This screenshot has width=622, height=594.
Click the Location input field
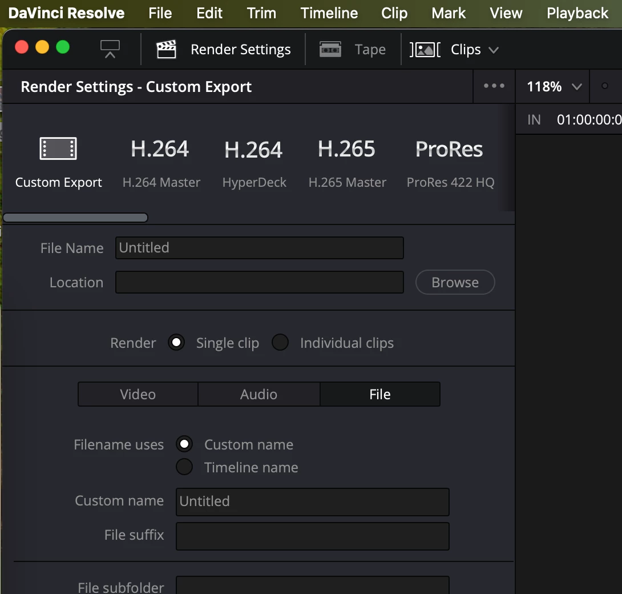[260, 282]
